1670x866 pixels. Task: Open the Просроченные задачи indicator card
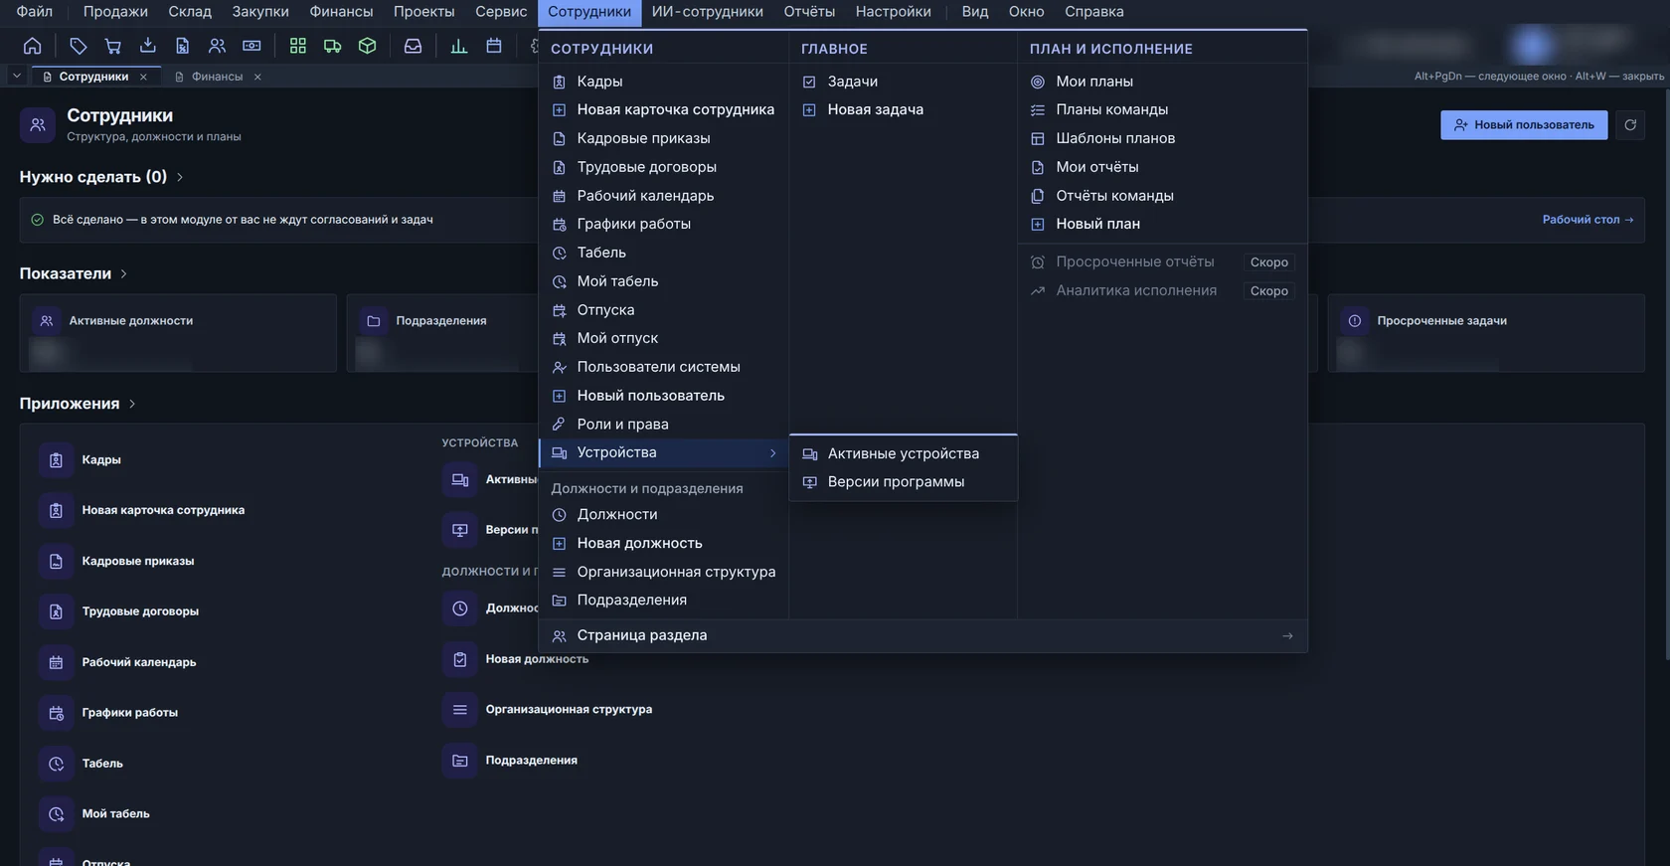point(1486,333)
